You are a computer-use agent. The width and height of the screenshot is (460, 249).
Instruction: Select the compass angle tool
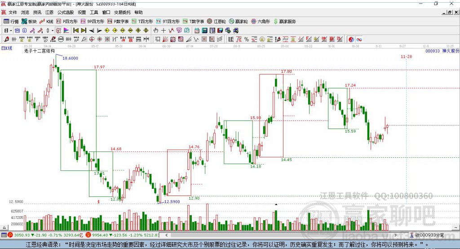(x=84, y=40)
